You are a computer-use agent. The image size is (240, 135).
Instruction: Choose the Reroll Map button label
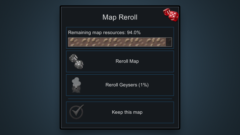(x=127, y=61)
